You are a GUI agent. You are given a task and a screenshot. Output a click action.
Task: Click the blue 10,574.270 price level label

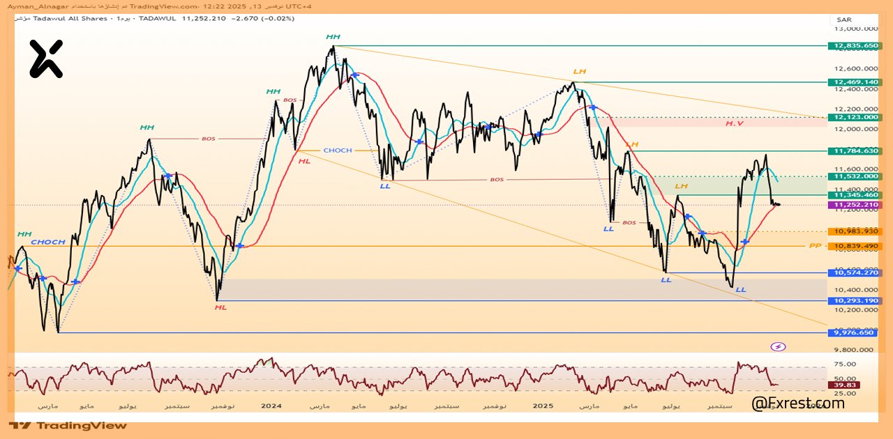(x=853, y=272)
